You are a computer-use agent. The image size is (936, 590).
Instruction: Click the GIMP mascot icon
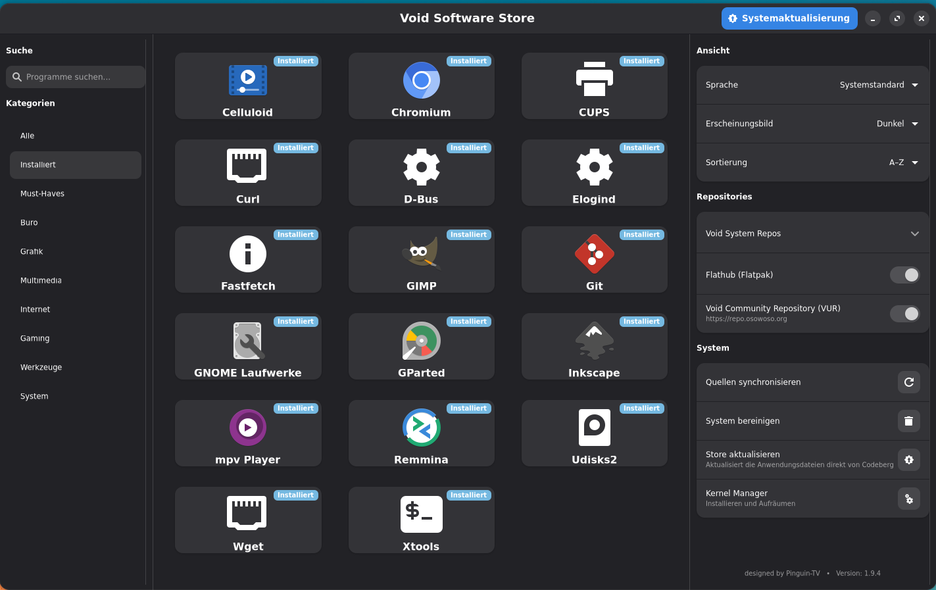[x=421, y=253]
